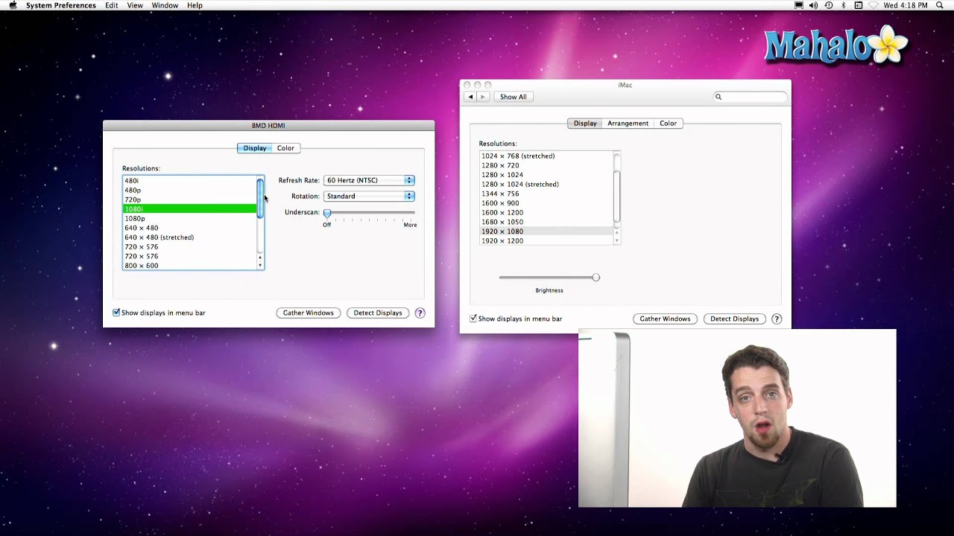The image size is (954, 536).
Task: Open the View menu
Action: click(x=135, y=5)
